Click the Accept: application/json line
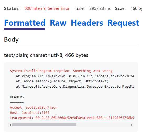The width and height of the screenshot is (142, 139). 34,107
